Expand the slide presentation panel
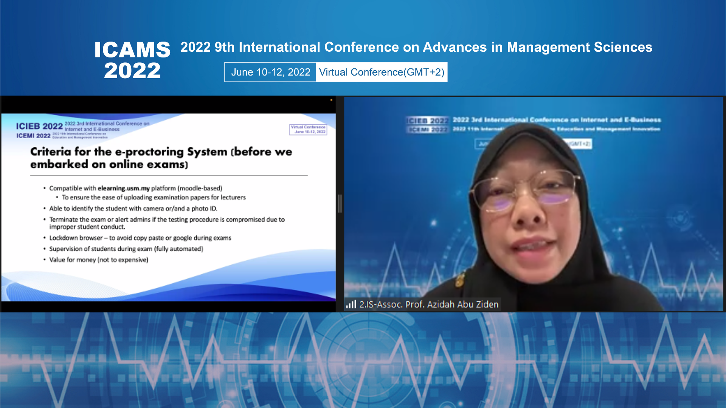726x408 pixels. pos(168,204)
